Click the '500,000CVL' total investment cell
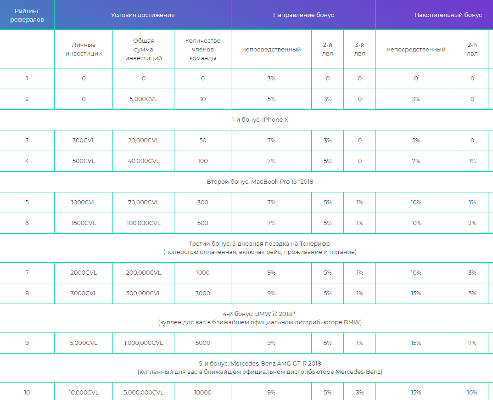The width and height of the screenshot is (493, 400). tap(143, 293)
